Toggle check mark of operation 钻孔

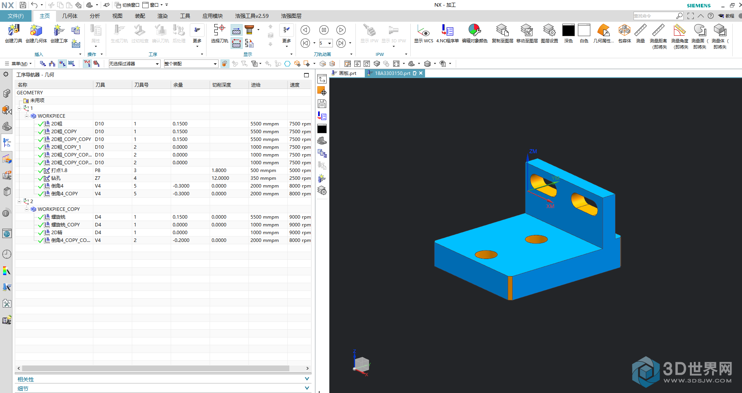pyautogui.click(x=40, y=178)
